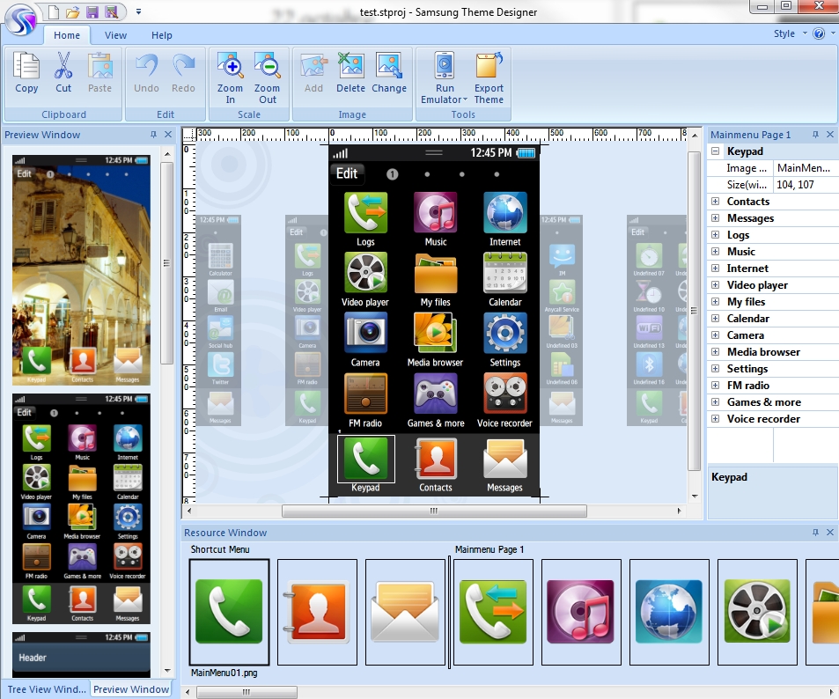Click the Zoom In magnifier icon
Image resolution: width=839 pixels, height=699 pixels.
pyautogui.click(x=230, y=65)
